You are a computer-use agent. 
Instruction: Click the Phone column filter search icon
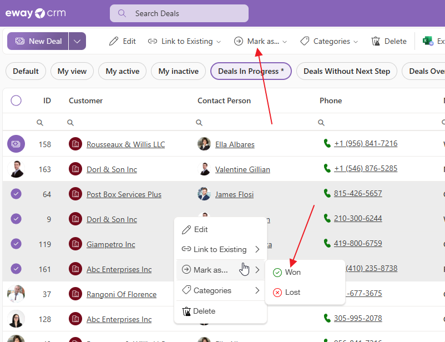[x=321, y=123]
